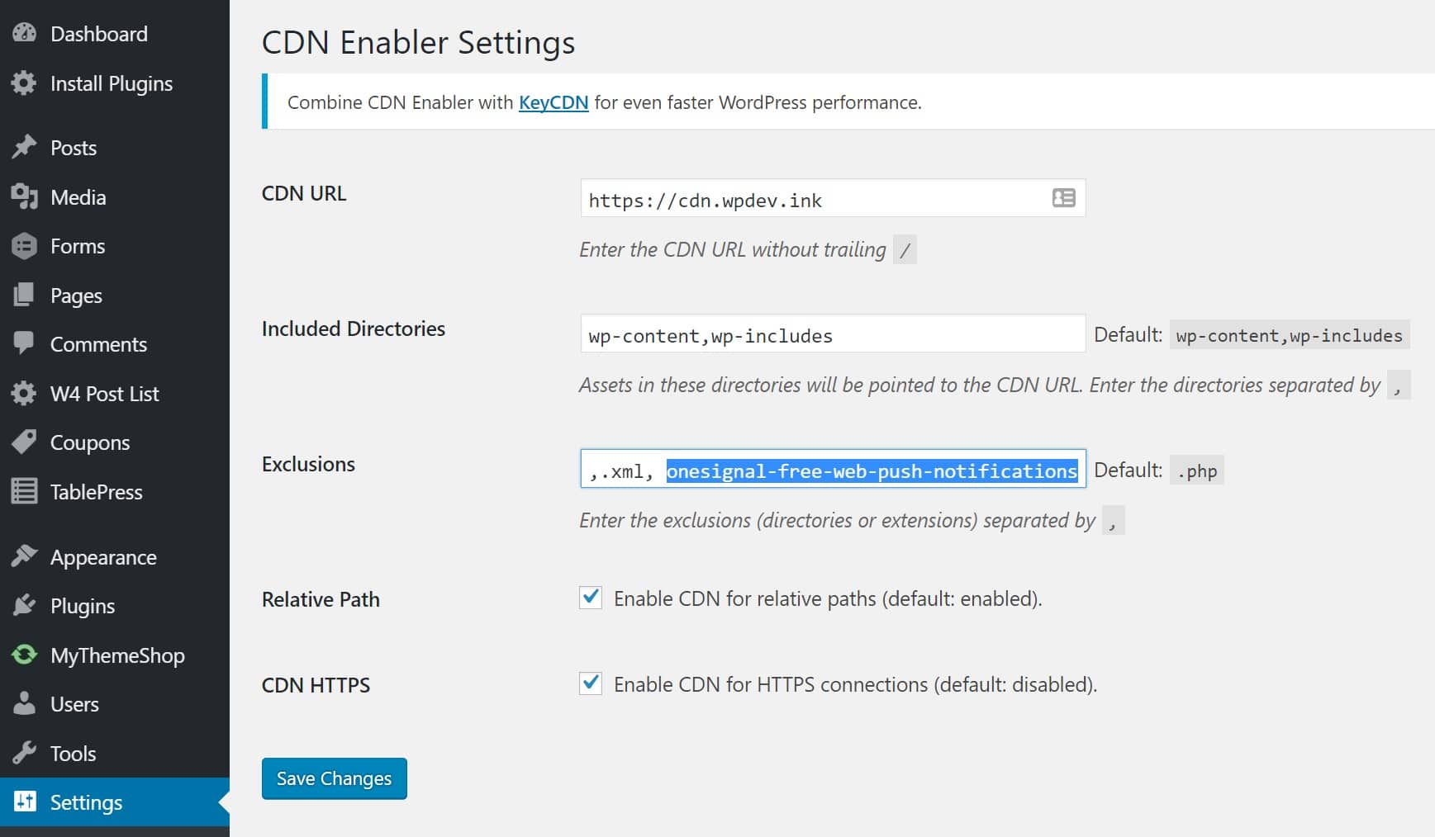
Task: Click the Appearance paintbrush icon
Action: (24, 556)
